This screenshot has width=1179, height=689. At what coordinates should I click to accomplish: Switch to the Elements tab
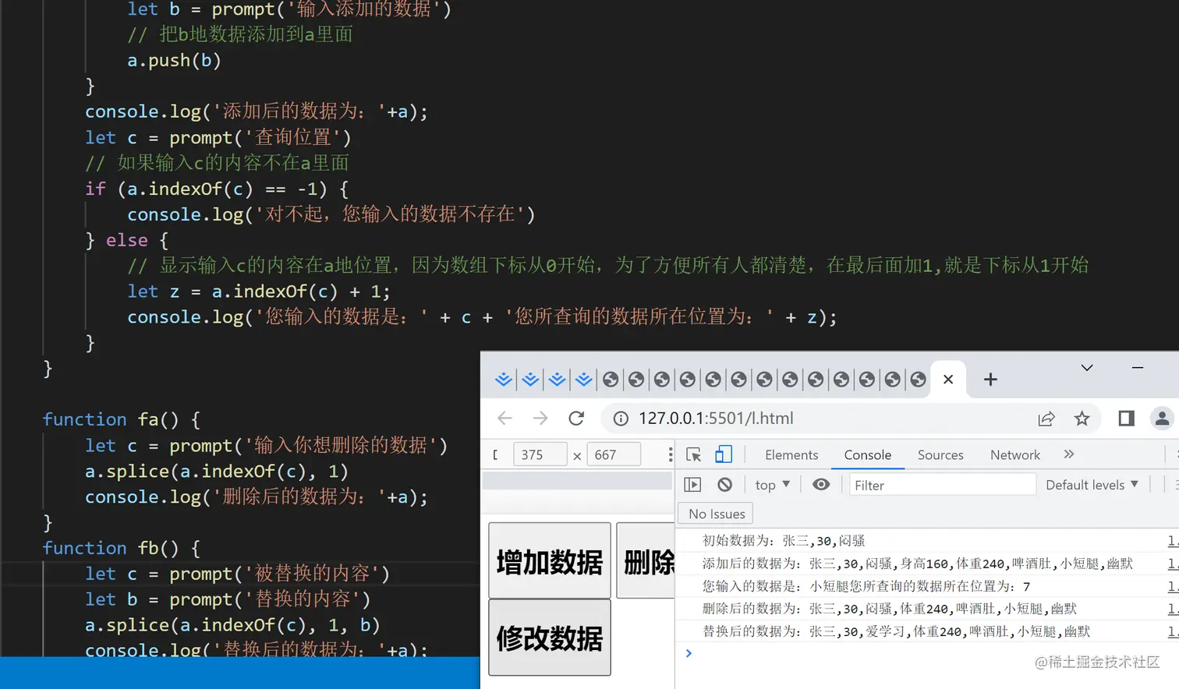[791, 454]
